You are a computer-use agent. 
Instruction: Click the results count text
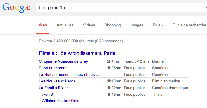point(81,41)
